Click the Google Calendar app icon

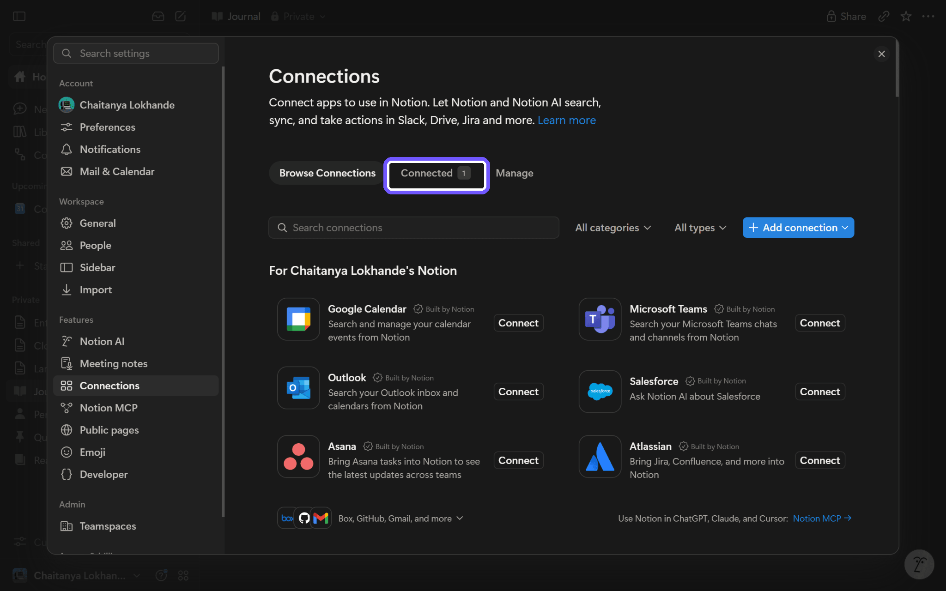298,319
